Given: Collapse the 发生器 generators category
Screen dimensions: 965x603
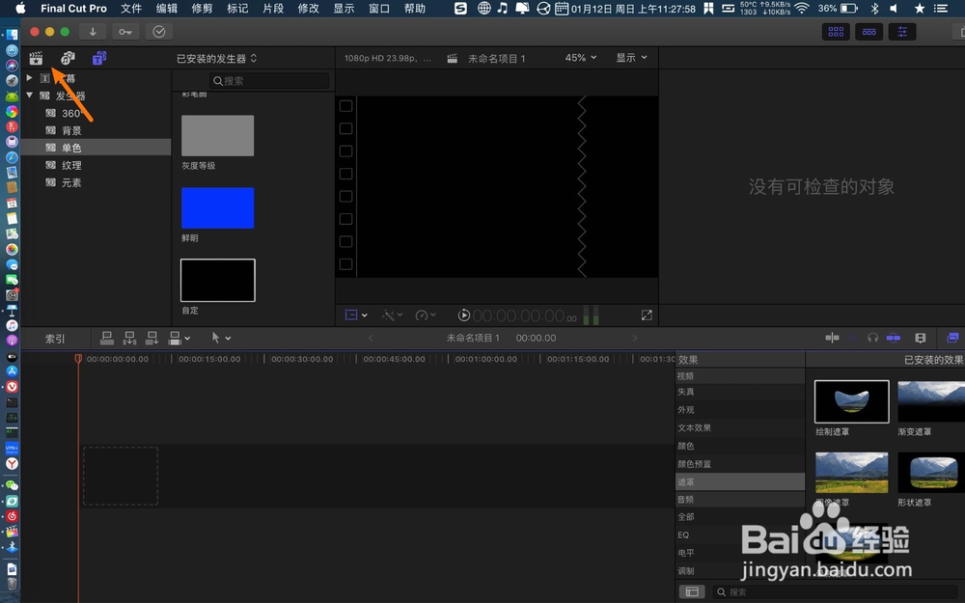Looking at the screenshot, I should tap(29, 96).
